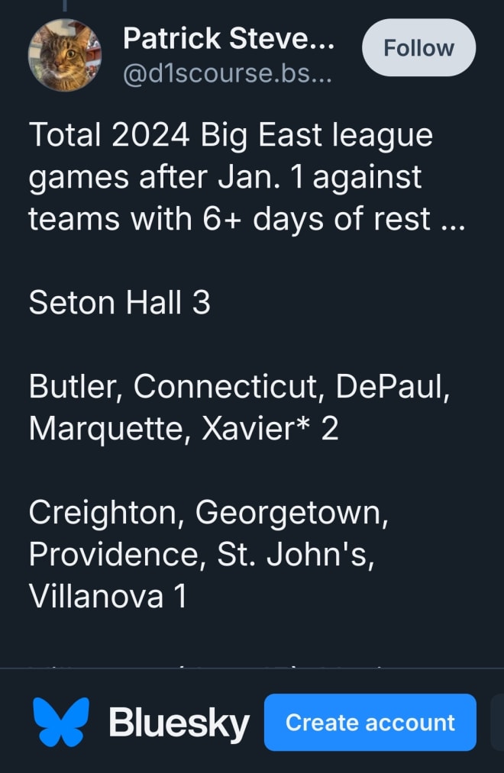Screen dimensions: 504x773
Task: Tap the "teams with 6+ days of rest" line
Action: (229, 219)
